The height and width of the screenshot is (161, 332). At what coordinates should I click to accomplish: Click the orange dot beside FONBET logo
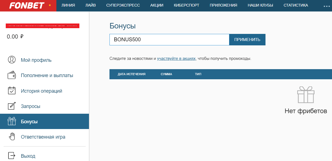[x=50, y=5]
